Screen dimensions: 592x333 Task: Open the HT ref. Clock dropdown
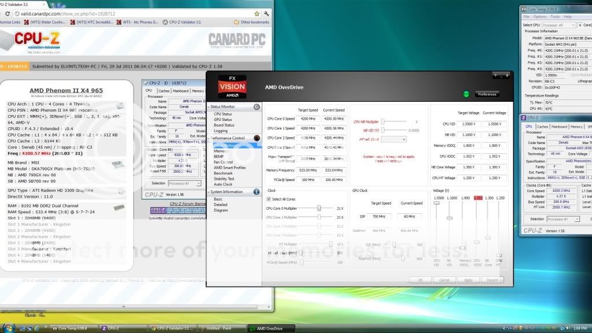pyautogui.click(x=393, y=139)
